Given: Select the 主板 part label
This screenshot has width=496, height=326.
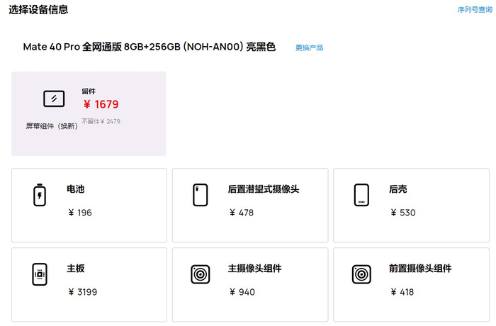Looking at the screenshot, I should click(76, 269).
